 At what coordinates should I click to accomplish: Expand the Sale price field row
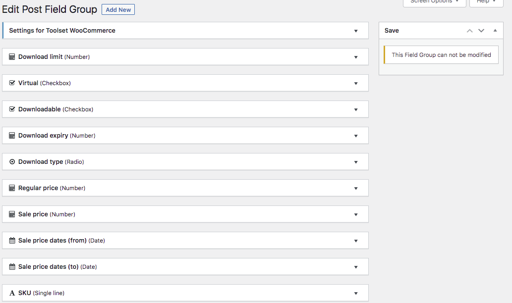pos(356,214)
